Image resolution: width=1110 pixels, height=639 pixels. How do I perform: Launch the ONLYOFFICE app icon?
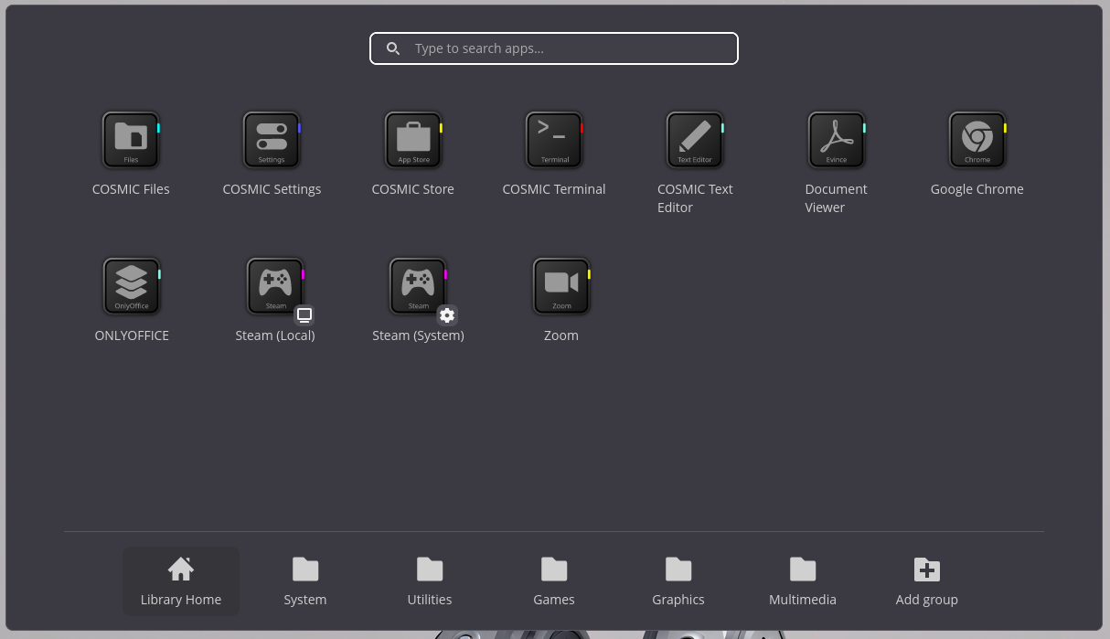pos(132,286)
